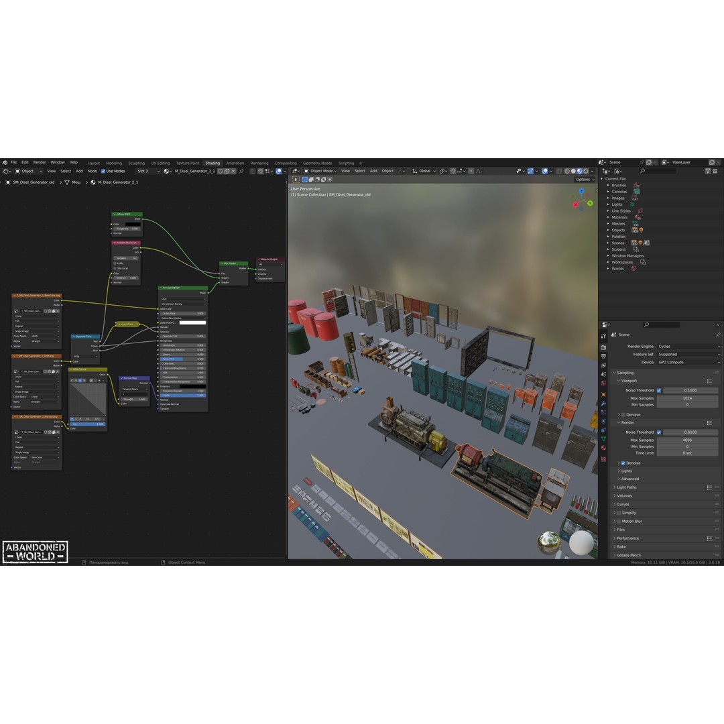Open the Tool settings properties tab
Screen dimensions: 724x724
(x=603, y=336)
